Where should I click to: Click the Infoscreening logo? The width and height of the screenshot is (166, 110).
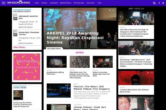(x=19, y=2)
